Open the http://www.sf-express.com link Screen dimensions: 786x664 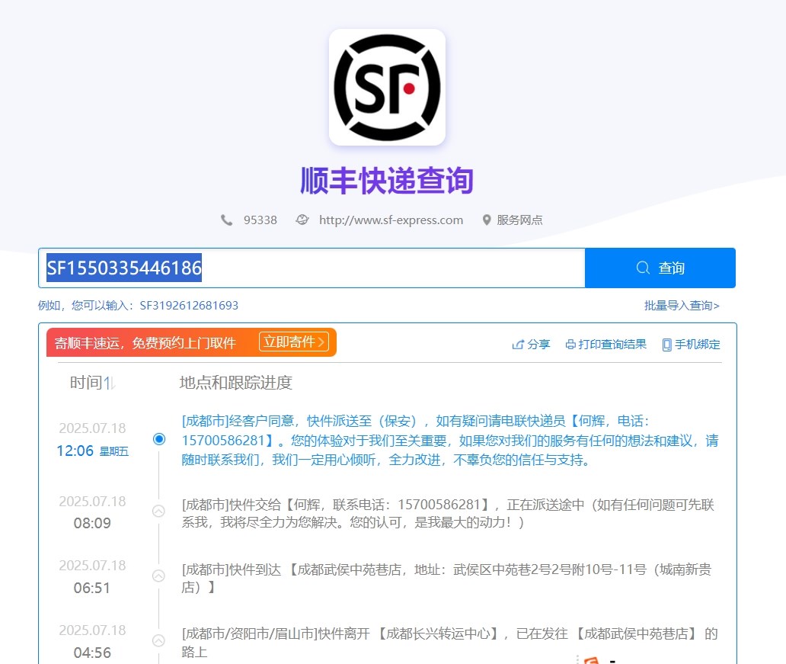pos(391,220)
